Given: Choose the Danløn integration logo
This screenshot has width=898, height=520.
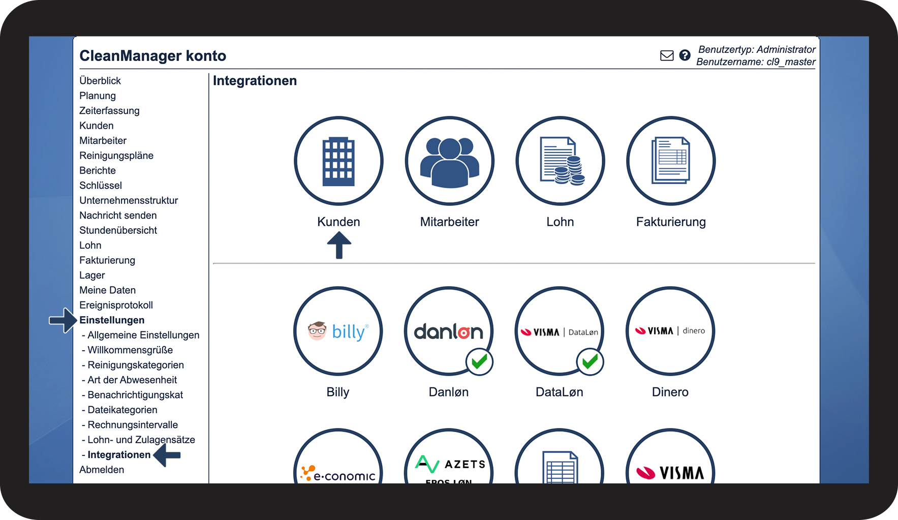Looking at the screenshot, I should 449,331.
